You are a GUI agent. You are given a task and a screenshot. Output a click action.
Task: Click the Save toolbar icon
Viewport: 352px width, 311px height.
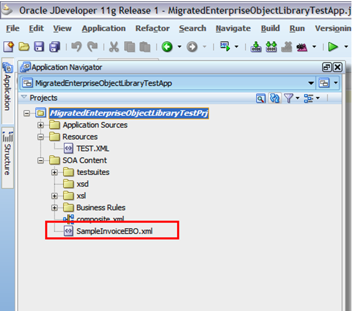pos(39,47)
